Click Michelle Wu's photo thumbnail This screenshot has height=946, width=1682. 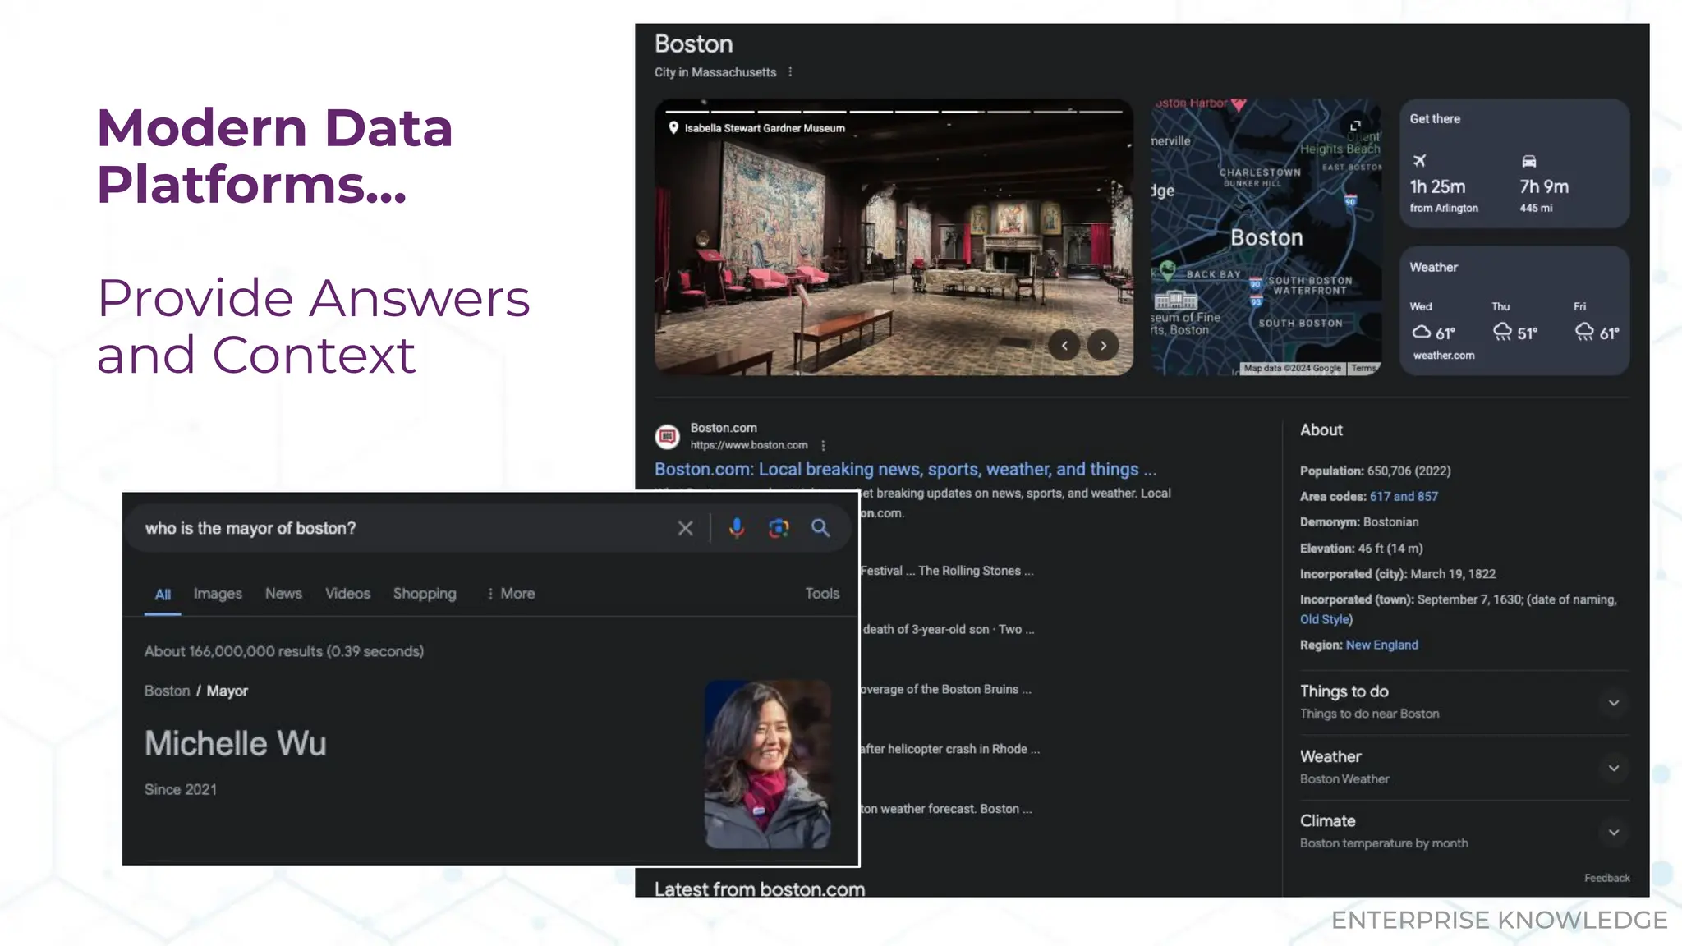(767, 764)
